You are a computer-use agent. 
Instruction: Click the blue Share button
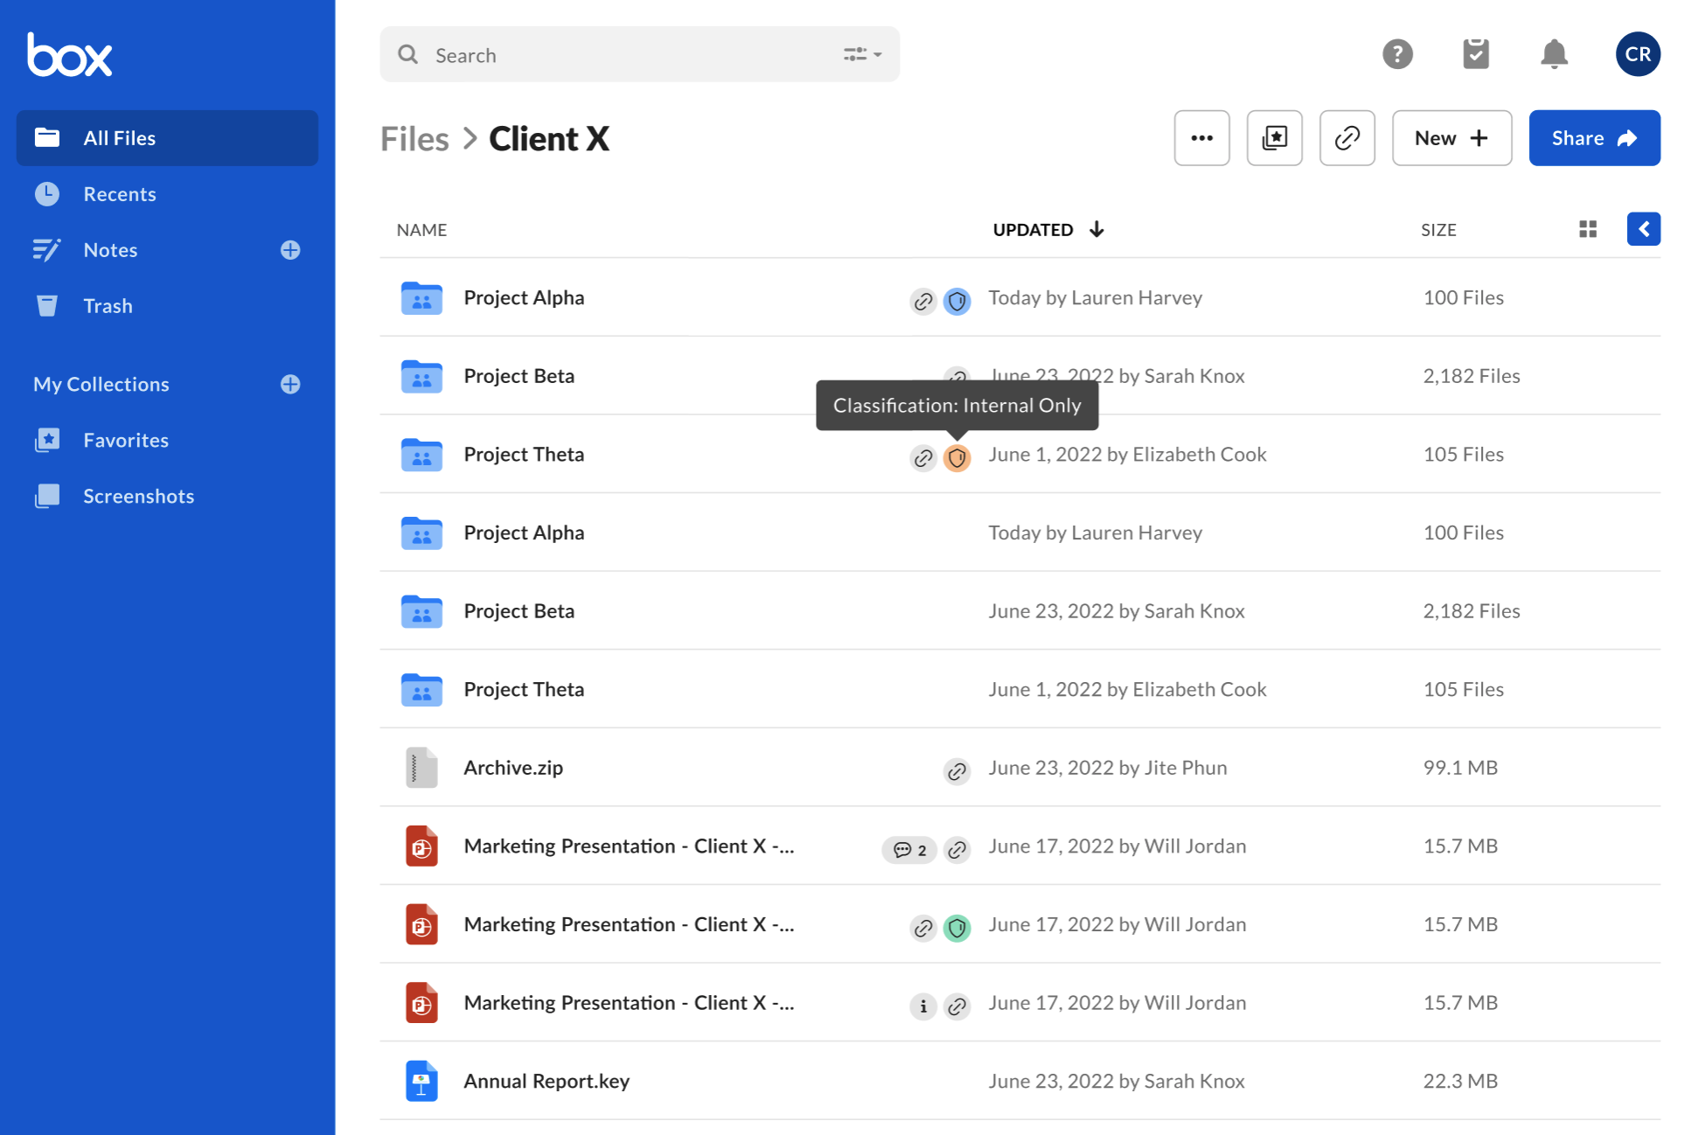click(1593, 138)
